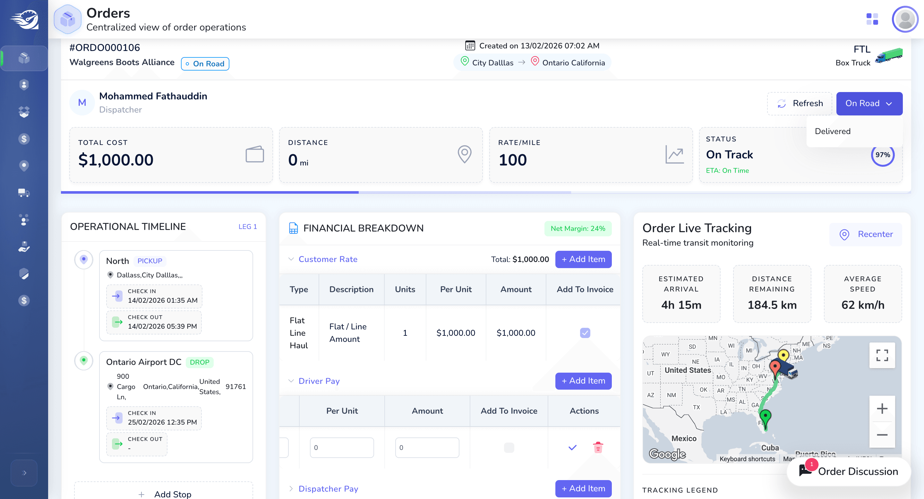The image size is (924, 499).
Task: Open the Orders box icon in sidebar
Action: (24, 58)
